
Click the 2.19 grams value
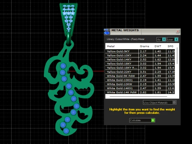tap(143, 80)
